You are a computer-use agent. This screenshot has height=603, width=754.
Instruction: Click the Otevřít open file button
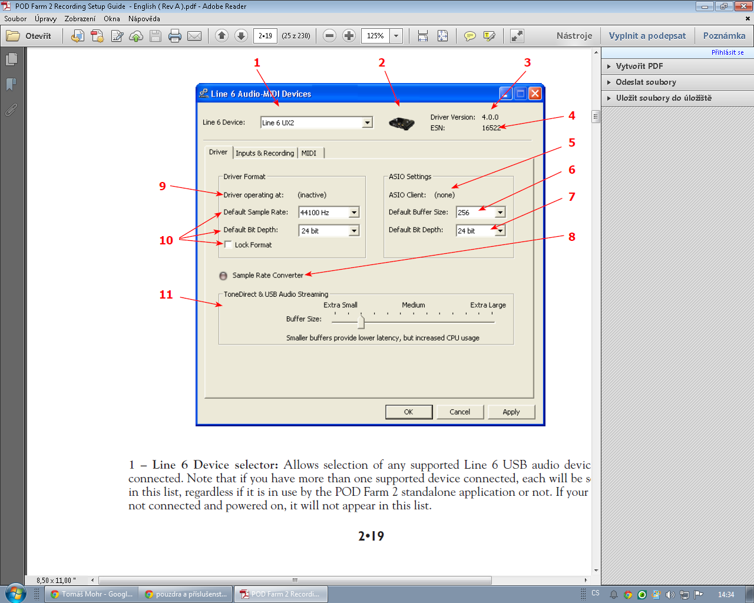tap(29, 36)
